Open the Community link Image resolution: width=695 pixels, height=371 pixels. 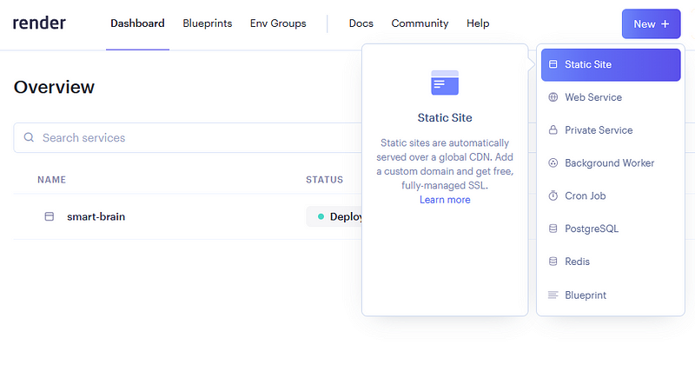pyautogui.click(x=420, y=23)
